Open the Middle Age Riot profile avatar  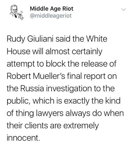17,13
